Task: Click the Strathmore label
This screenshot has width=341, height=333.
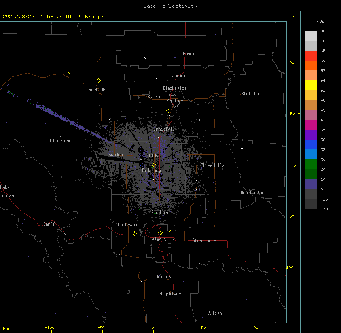Action: [x=204, y=240]
